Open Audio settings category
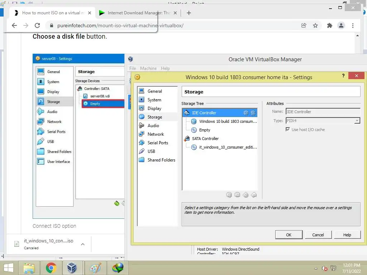The width and height of the screenshot is (367, 275). [153, 126]
